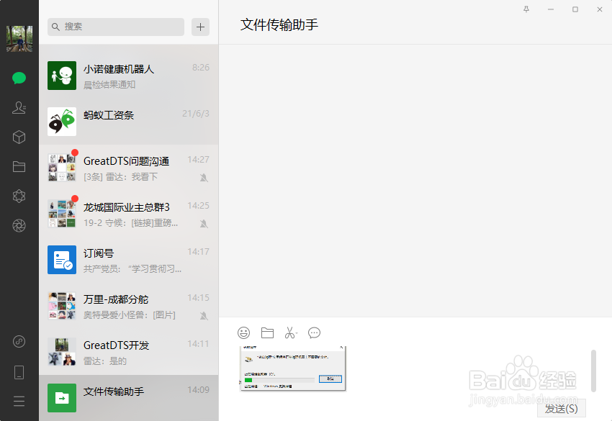Open Moments hexagon icon in sidebar

[x=19, y=196]
